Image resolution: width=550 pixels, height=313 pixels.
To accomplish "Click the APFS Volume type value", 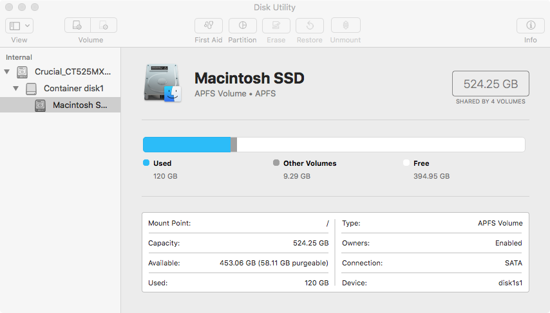I will point(500,223).
